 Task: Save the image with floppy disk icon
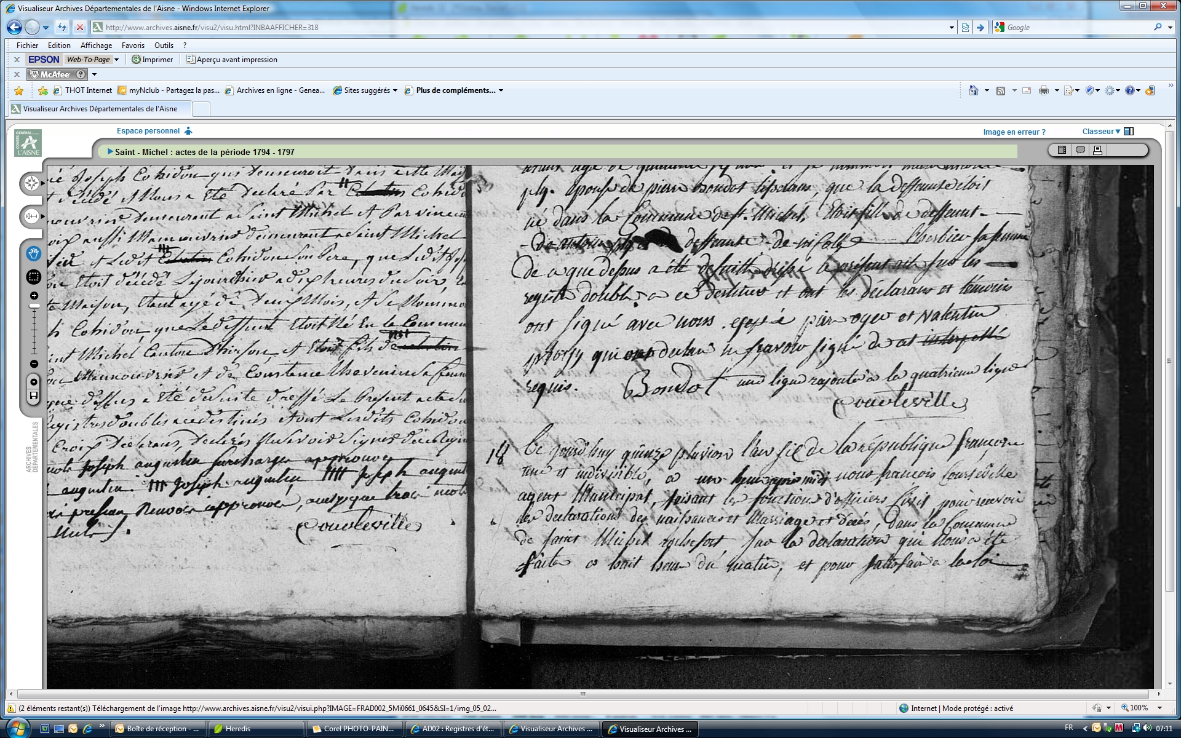click(34, 395)
